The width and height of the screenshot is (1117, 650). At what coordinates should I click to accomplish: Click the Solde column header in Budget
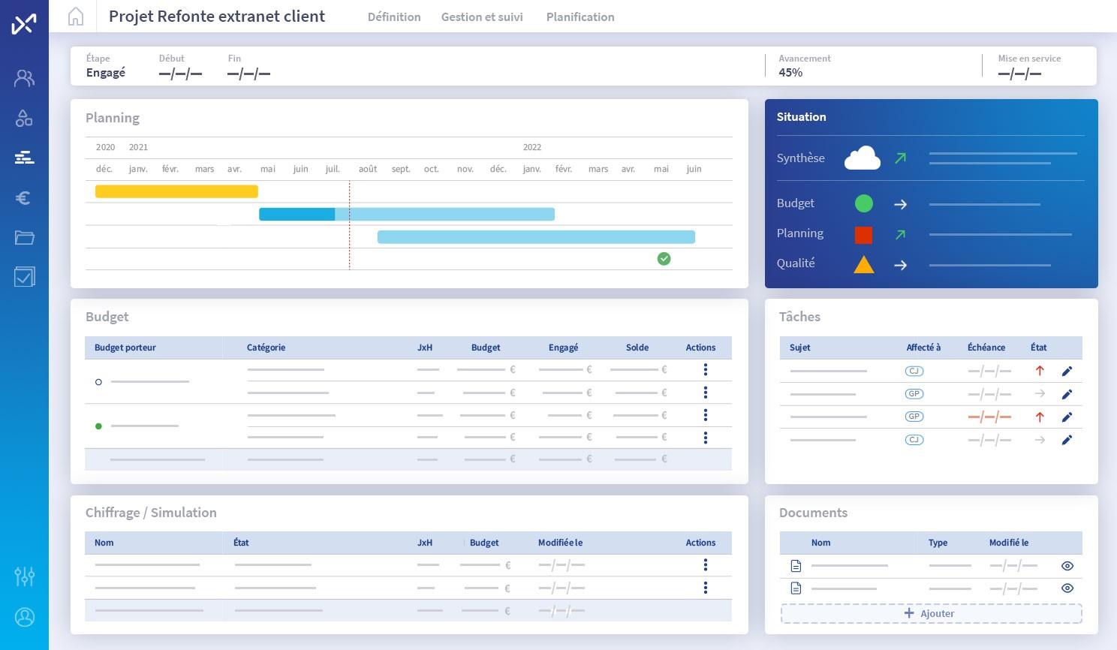[x=637, y=348]
